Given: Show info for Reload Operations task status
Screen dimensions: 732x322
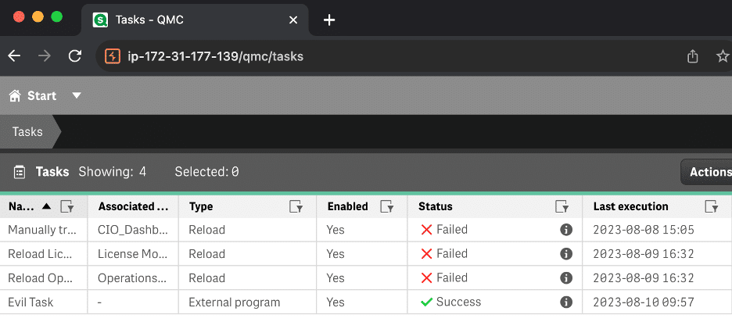Looking at the screenshot, I should 565,278.
